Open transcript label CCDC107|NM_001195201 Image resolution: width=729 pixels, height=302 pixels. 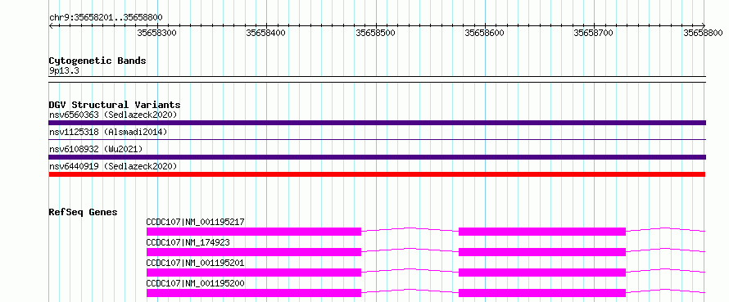[195, 263]
